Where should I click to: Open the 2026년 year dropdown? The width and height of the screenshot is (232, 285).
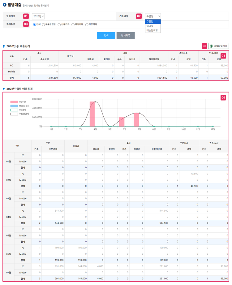point(38,16)
